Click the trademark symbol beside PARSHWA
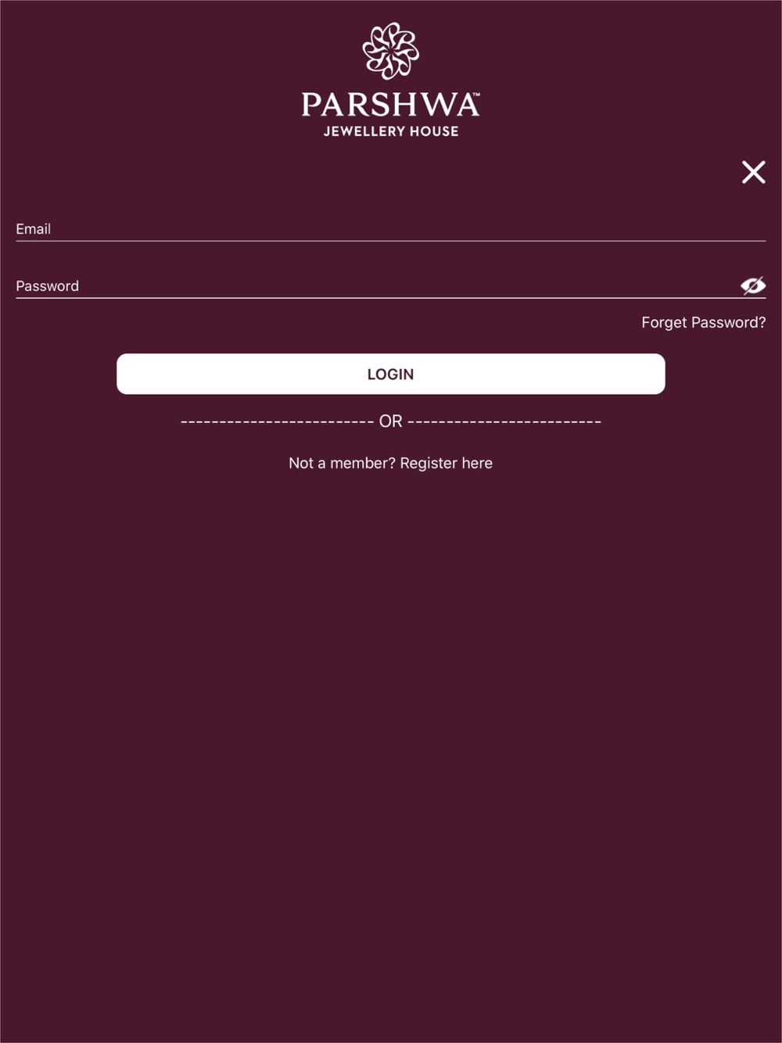 pyautogui.click(x=476, y=95)
